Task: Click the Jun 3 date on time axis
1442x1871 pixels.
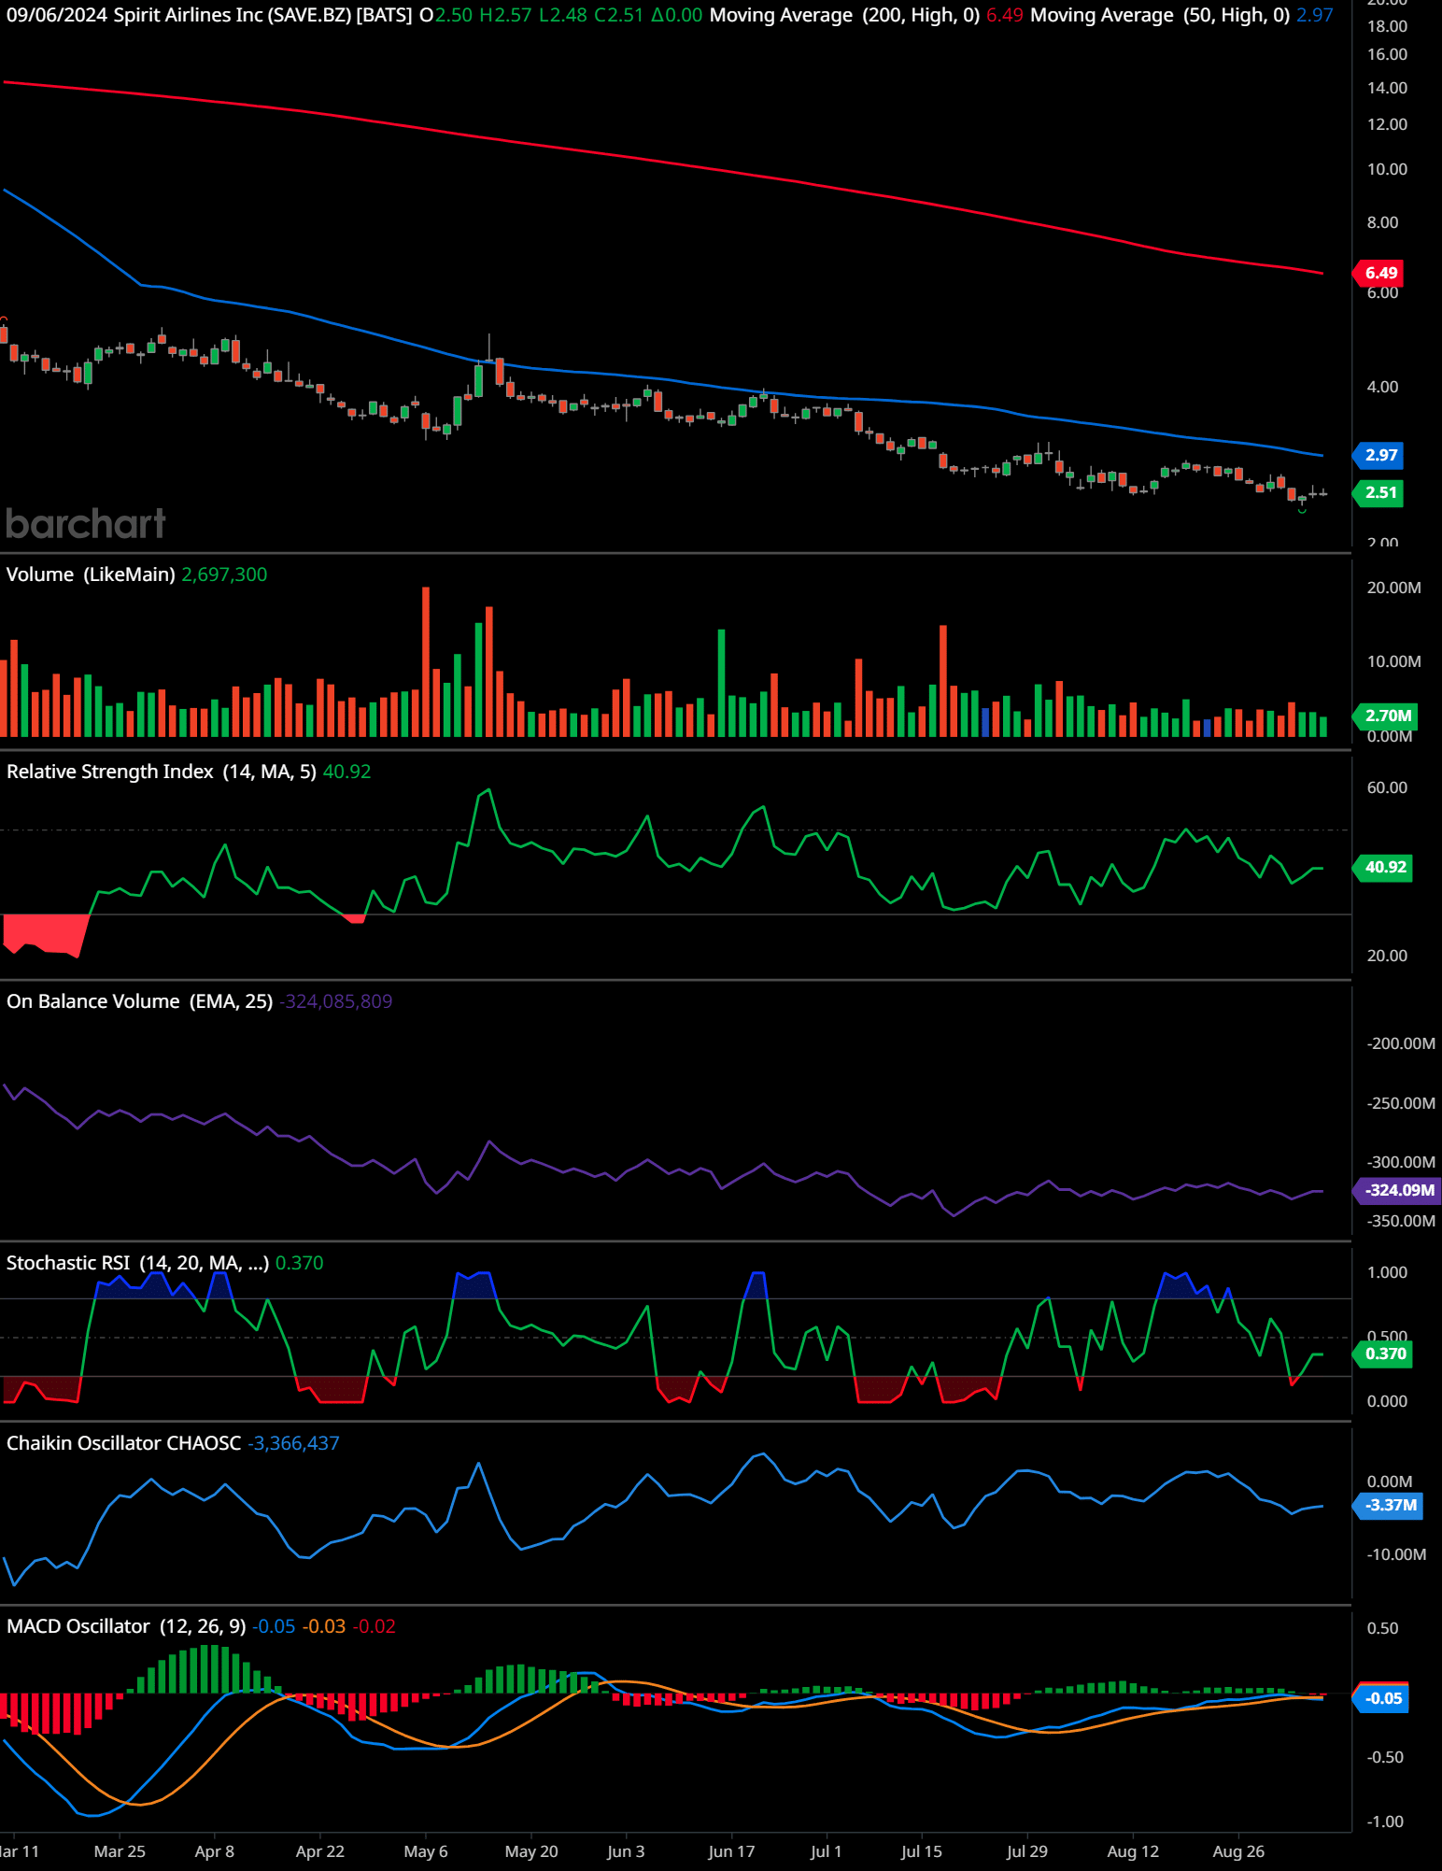Action: [x=626, y=1851]
